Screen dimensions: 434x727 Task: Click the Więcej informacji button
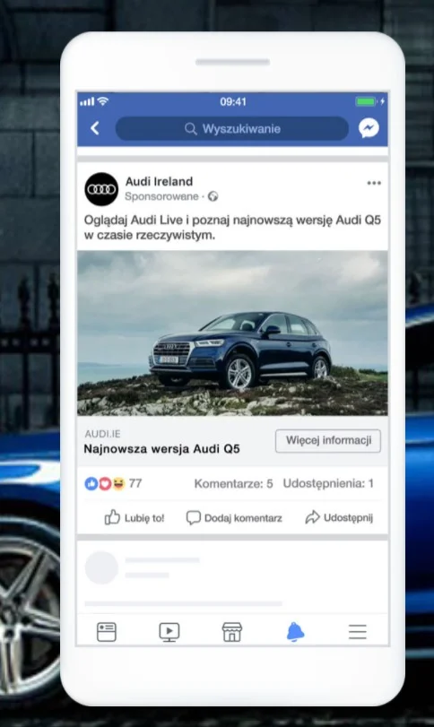[x=328, y=440]
